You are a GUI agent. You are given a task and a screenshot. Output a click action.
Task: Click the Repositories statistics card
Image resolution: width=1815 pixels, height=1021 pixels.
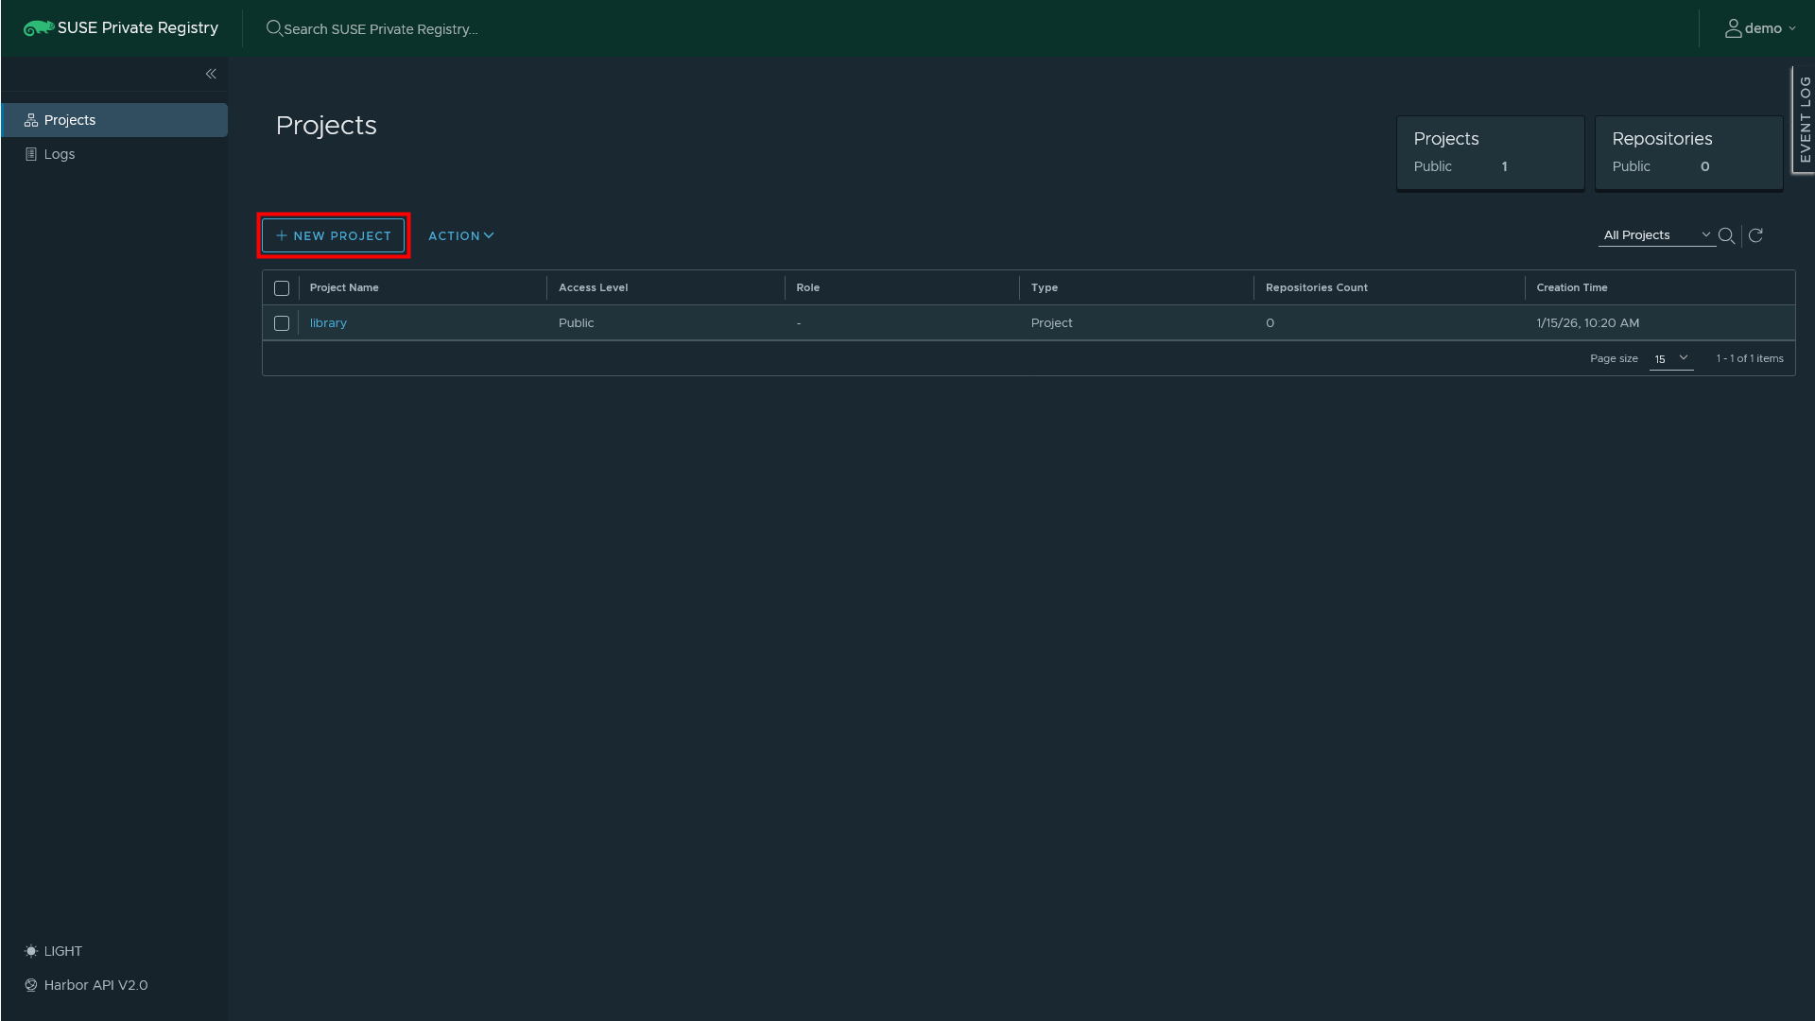[1688, 153]
